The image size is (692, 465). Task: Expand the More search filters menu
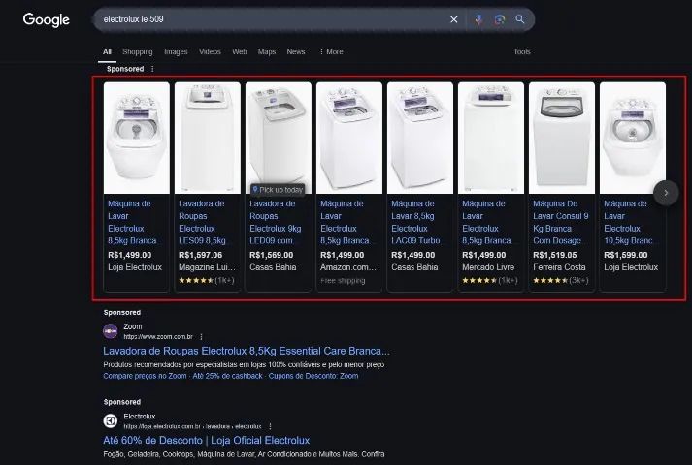pos(330,51)
